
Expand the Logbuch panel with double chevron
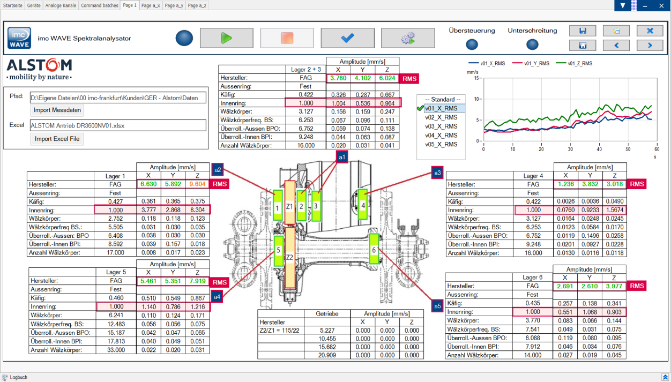tap(665, 377)
